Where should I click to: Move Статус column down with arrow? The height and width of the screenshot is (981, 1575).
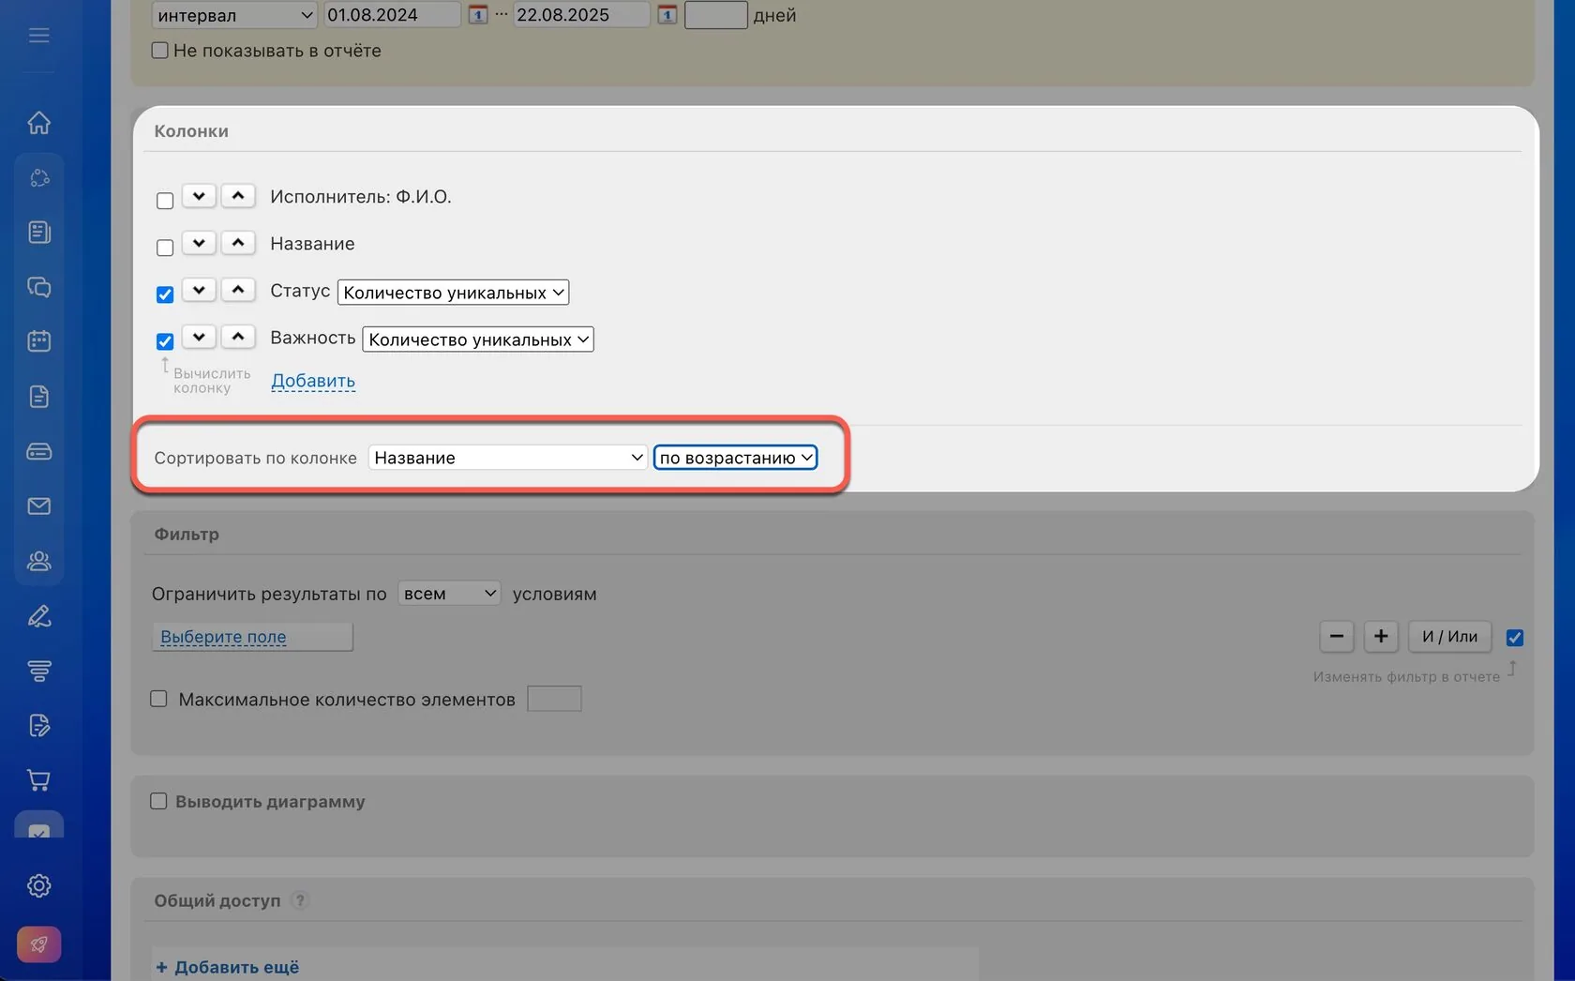[x=199, y=290]
